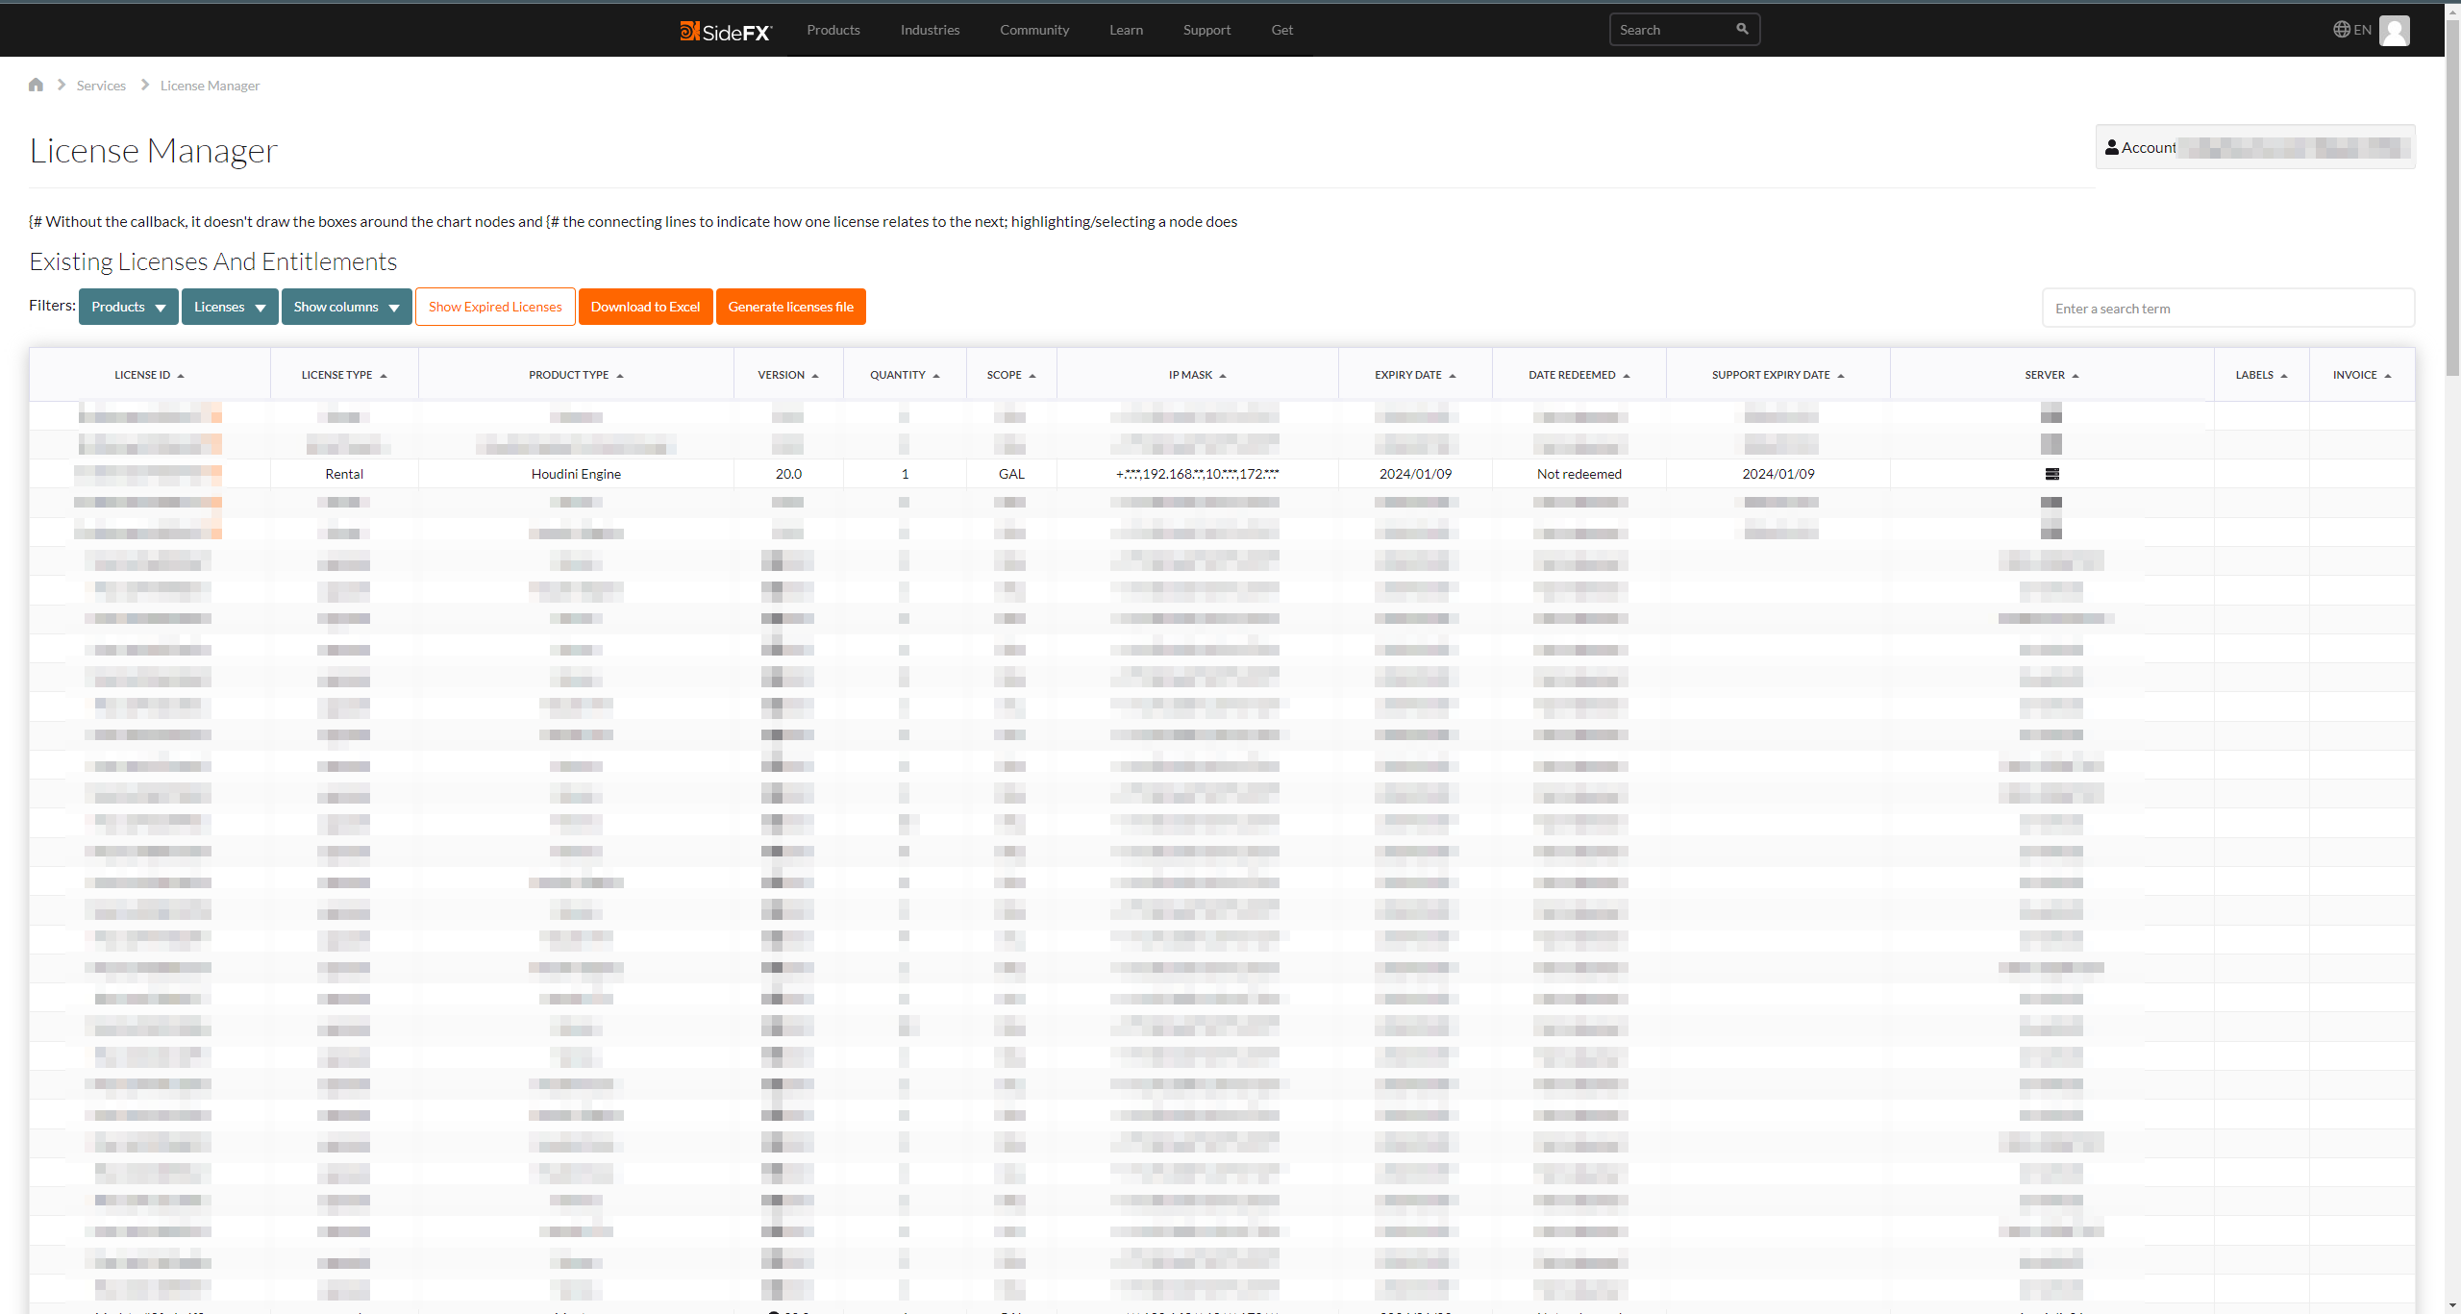Sort by Invoice column

(x=2361, y=375)
